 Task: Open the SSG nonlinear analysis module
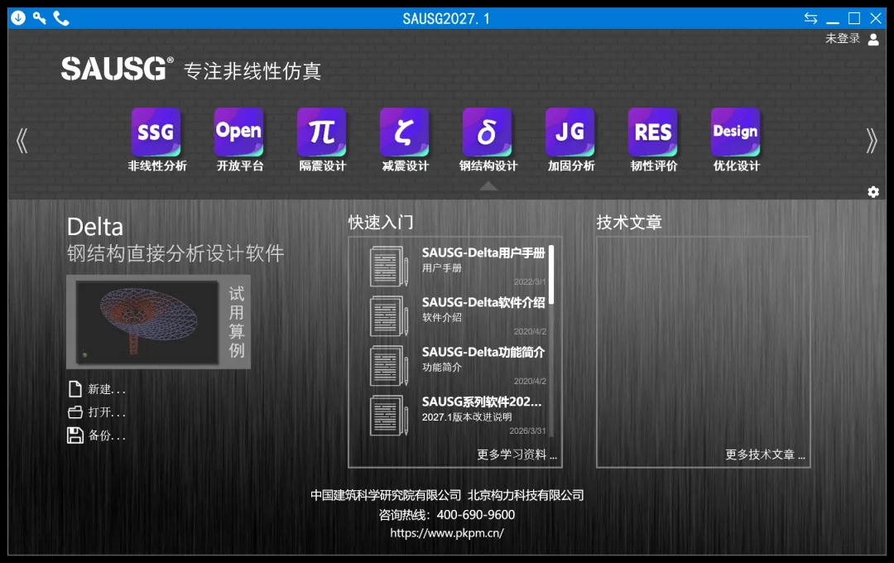[156, 132]
